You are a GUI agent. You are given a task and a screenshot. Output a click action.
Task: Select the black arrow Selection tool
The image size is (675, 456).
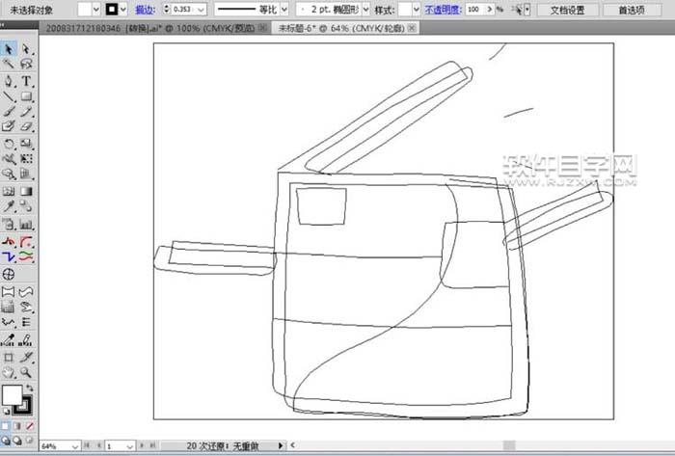(x=9, y=48)
